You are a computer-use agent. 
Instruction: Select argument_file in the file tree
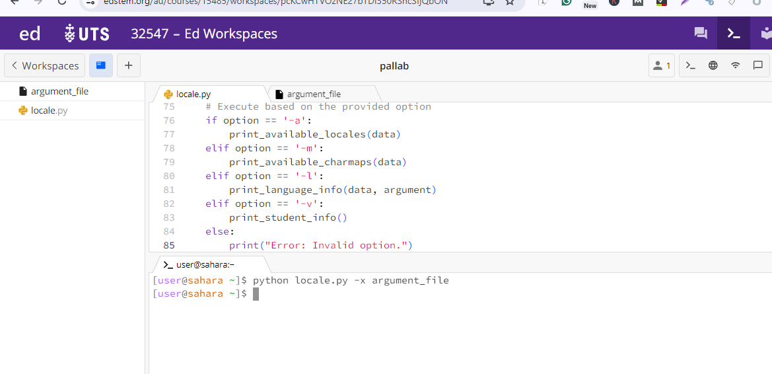click(x=73, y=91)
